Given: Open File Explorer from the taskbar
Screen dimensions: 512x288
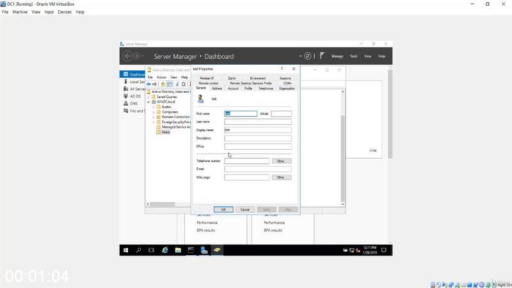Looking at the screenshot, I should click(178, 250).
